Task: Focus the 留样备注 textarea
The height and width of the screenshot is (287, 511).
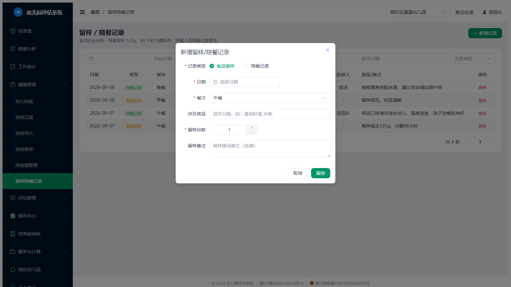Action: click(270, 149)
